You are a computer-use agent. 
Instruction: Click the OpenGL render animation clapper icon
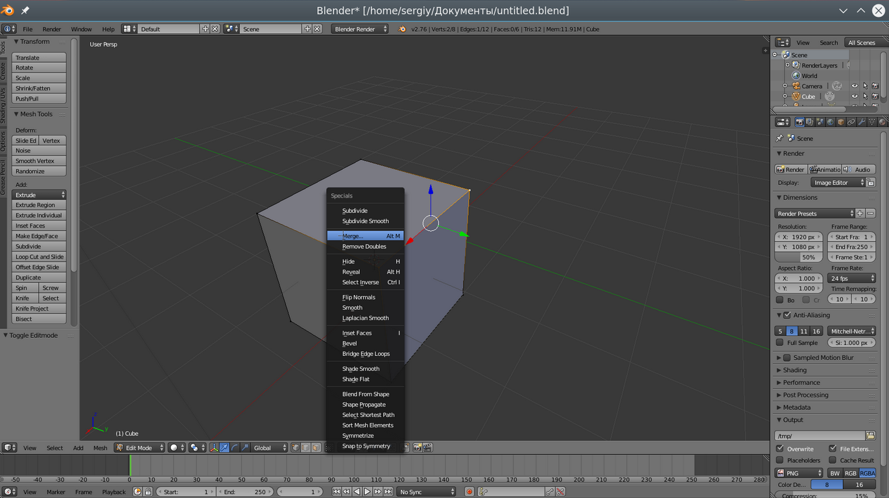(427, 447)
